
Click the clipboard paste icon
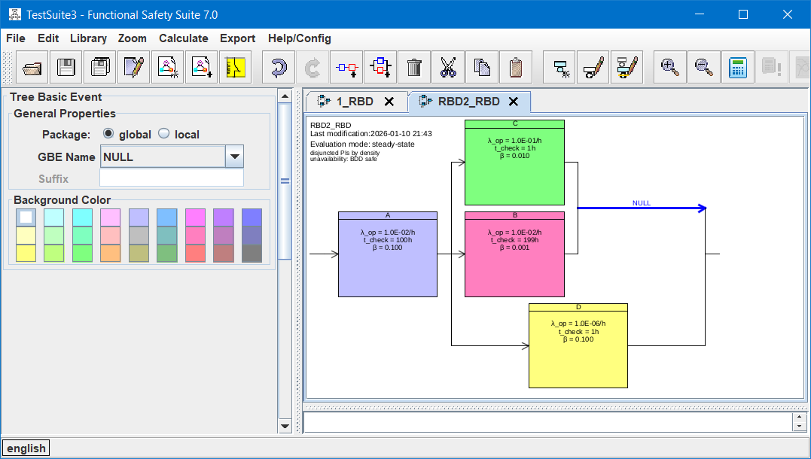(x=516, y=68)
